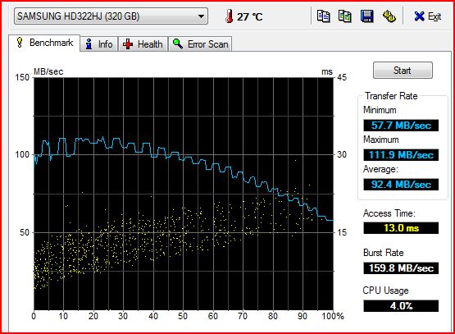Viewport: 455px width, 334px height.
Task: Click the red thermometer temperature icon
Action: (230, 16)
